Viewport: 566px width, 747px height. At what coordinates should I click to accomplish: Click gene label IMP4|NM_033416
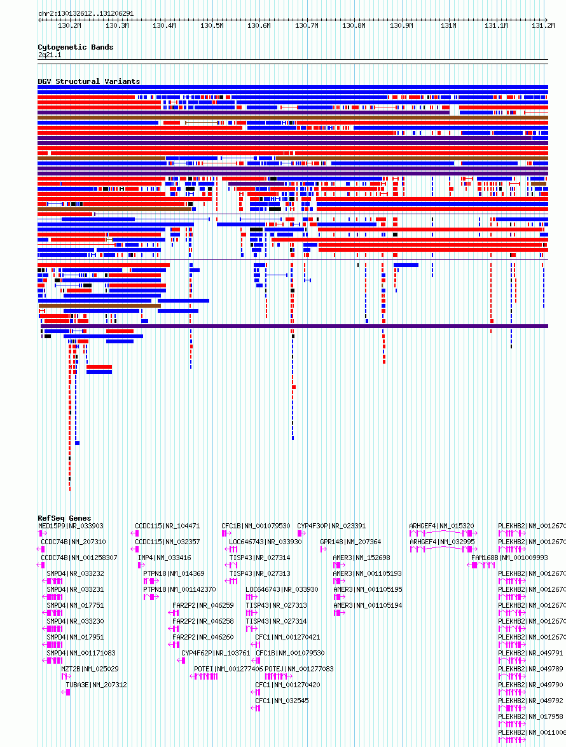tap(164, 558)
